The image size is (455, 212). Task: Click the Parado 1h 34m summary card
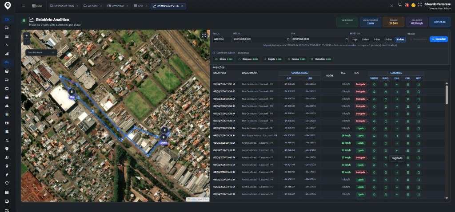[x=394, y=22]
